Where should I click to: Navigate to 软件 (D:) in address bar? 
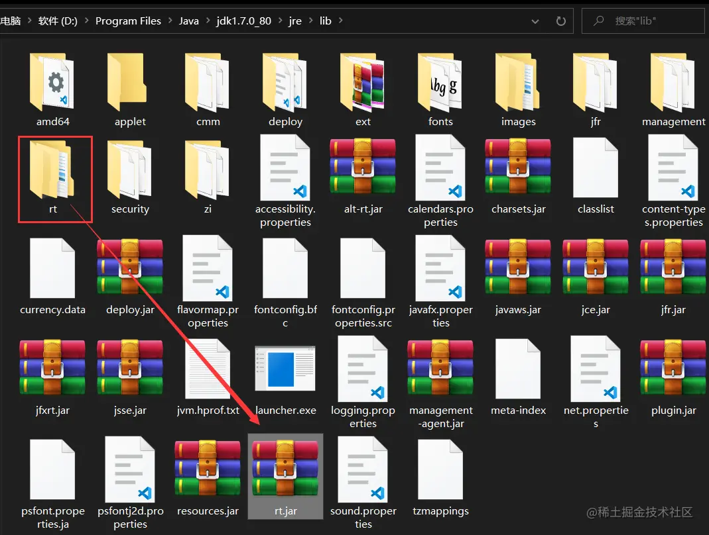[x=58, y=21]
